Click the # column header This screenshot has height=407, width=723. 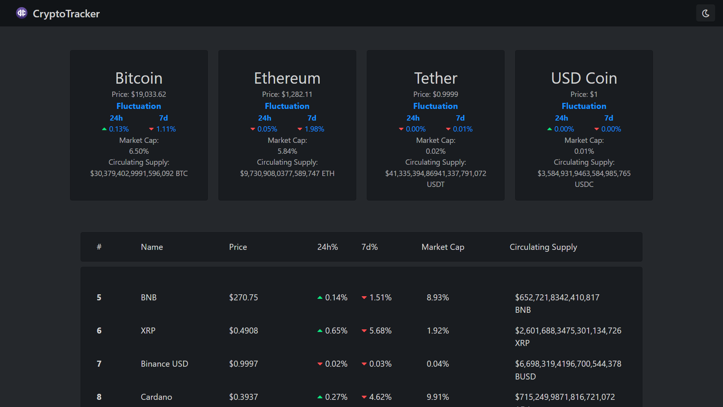99,247
